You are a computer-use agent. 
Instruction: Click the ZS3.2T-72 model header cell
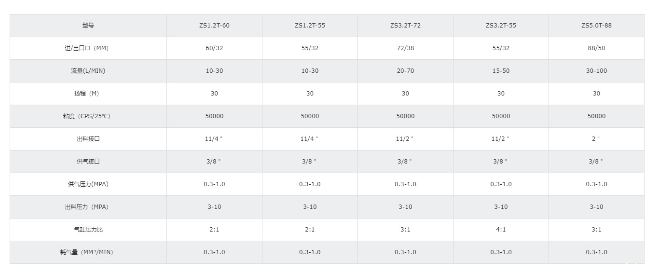pyautogui.click(x=405, y=26)
